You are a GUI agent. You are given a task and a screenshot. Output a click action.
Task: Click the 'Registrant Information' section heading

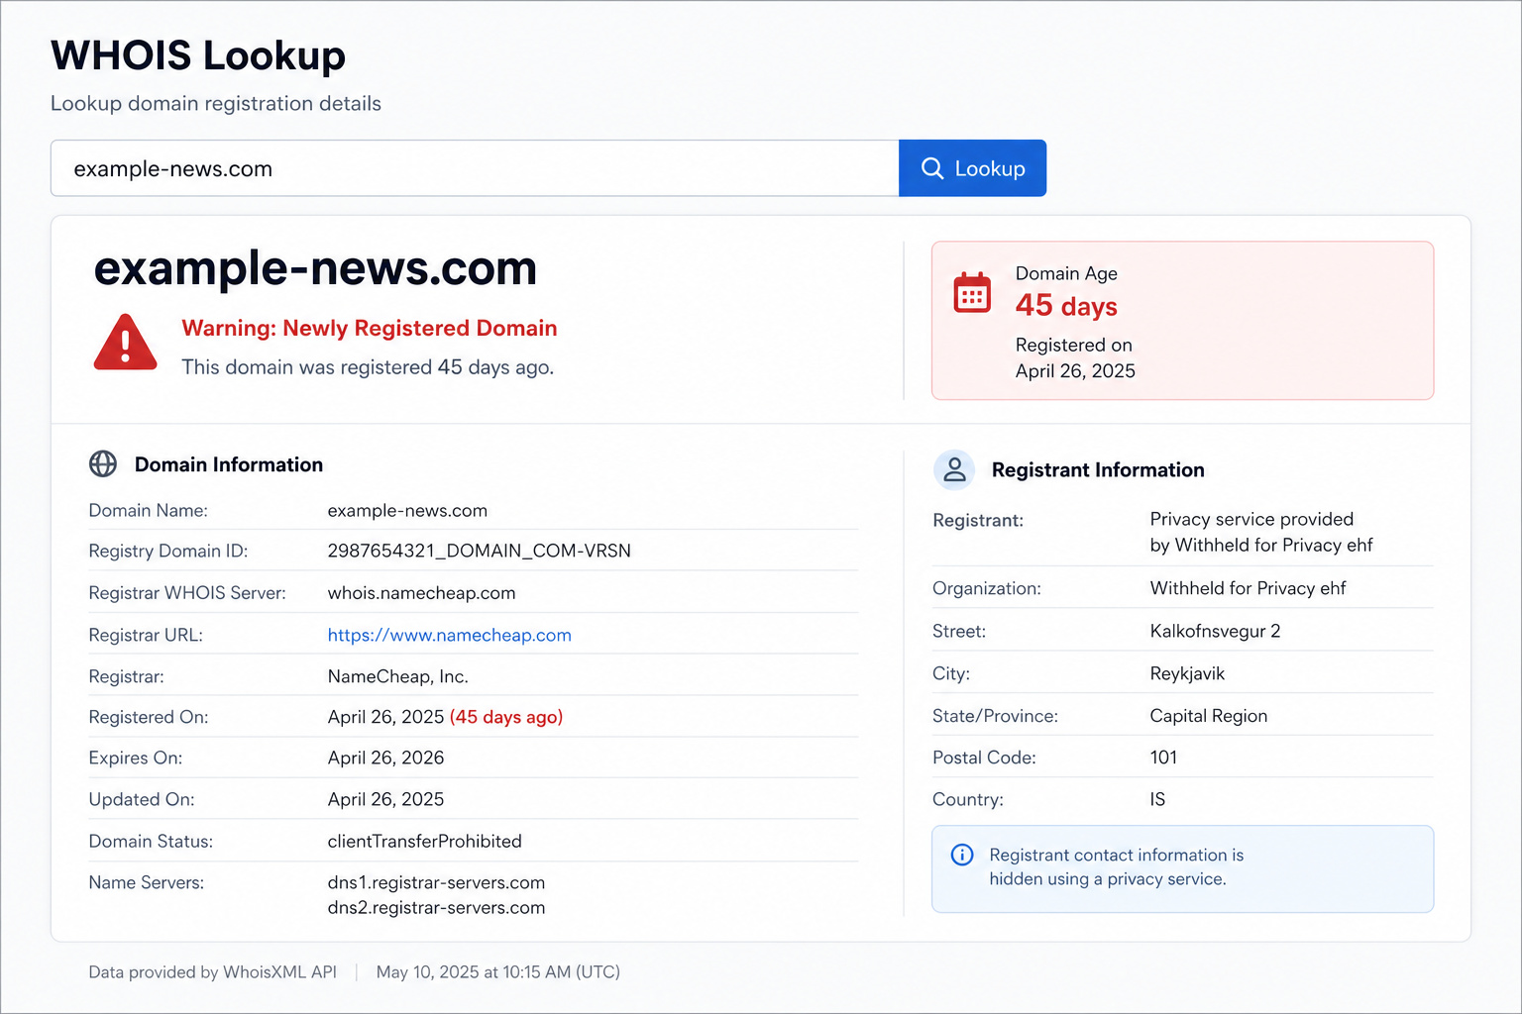tap(1098, 470)
